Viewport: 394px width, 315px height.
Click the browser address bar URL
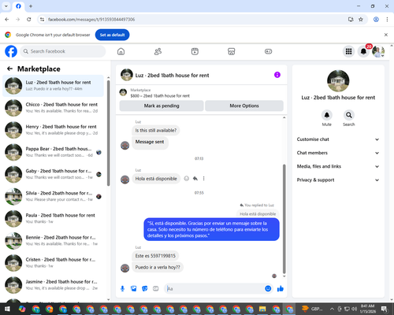[91, 20]
